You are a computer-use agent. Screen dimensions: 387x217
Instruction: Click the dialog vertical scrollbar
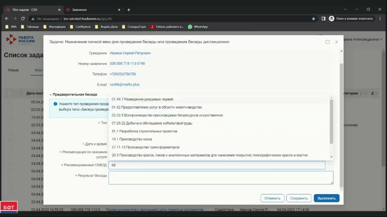pos(342,125)
